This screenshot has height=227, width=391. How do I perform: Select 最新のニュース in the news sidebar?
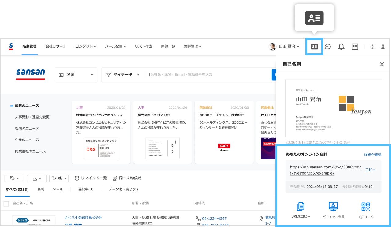pyautogui.click(x=27, y=106)
